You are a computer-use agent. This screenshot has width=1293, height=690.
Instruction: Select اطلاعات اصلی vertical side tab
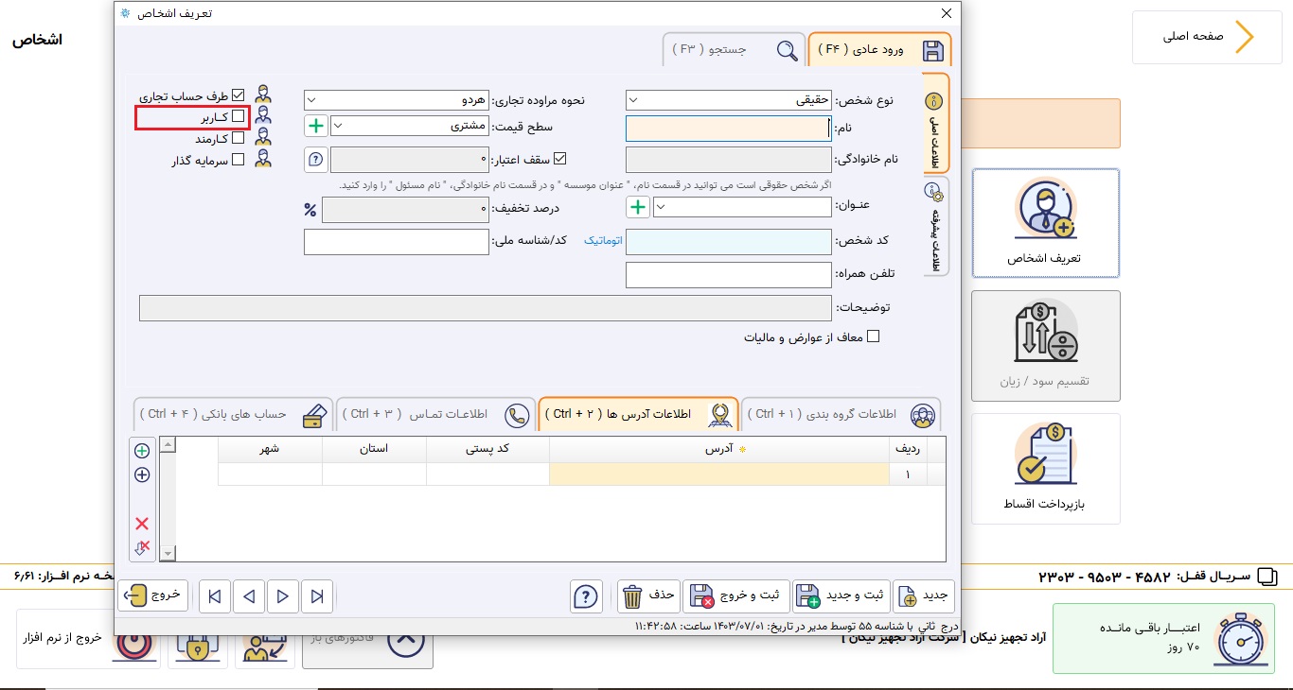coord(935,123)
